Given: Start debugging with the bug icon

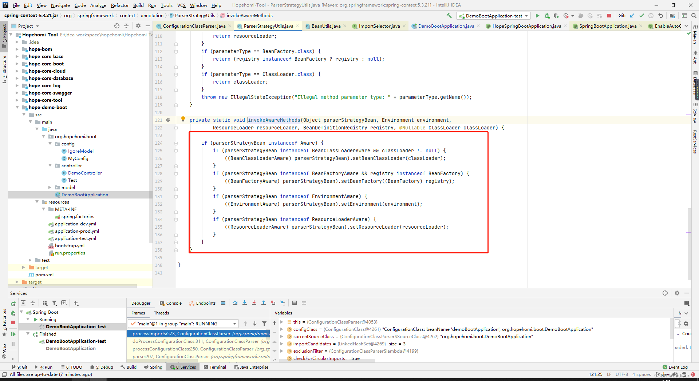Looking at the screenshot, I should pyautogui.click(x=547, y=16).
